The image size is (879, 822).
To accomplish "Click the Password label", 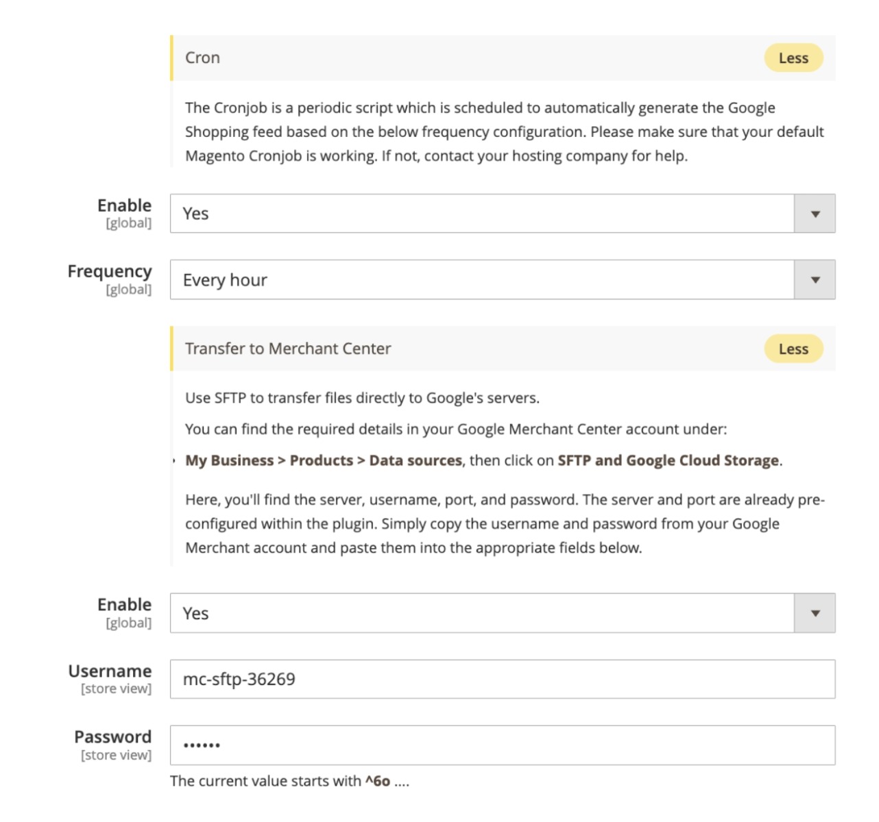I will point(113,737).
